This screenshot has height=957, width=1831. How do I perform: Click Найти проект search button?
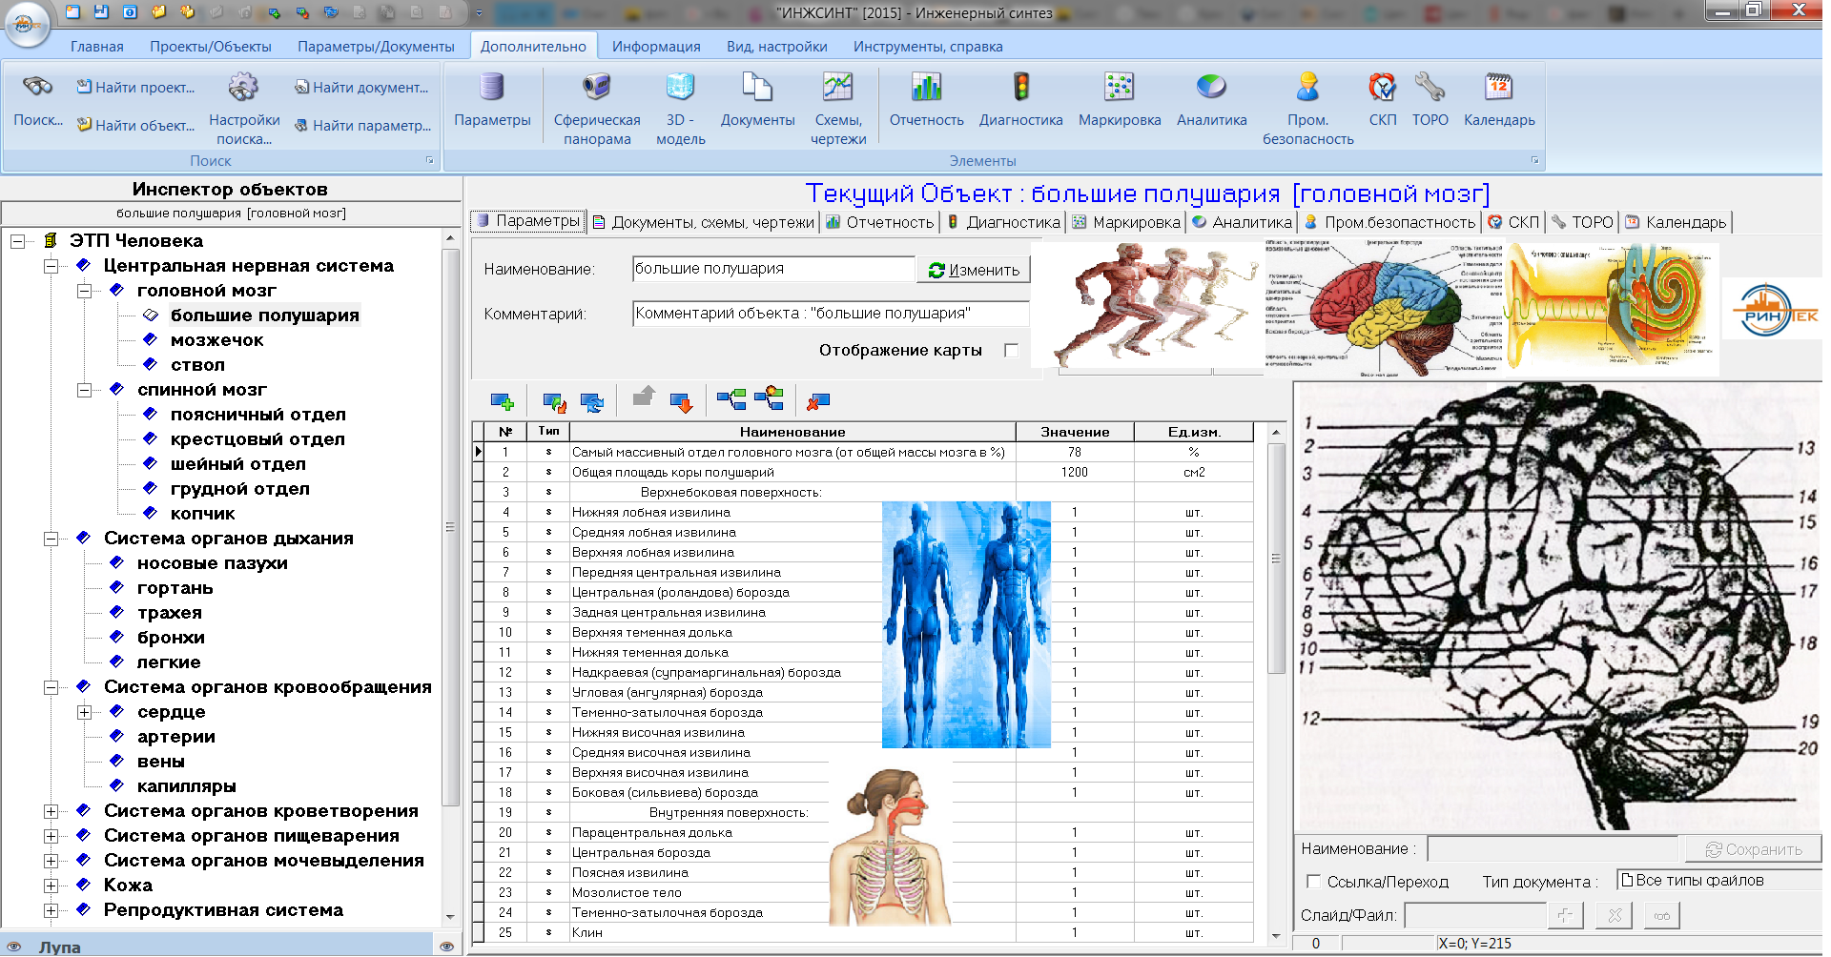135,88
